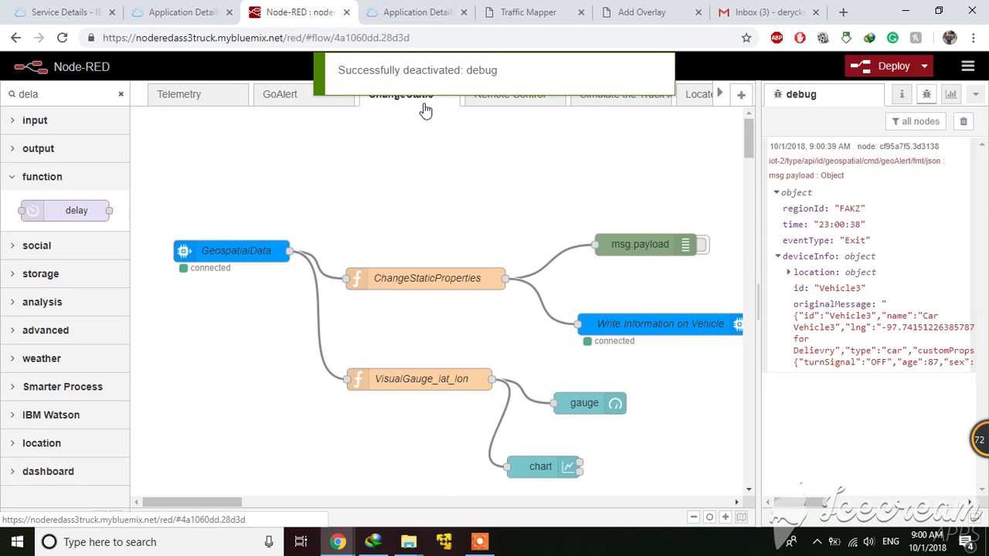989x556 pixels.
Task: Click the Deploy button
Action: (882, 66)
